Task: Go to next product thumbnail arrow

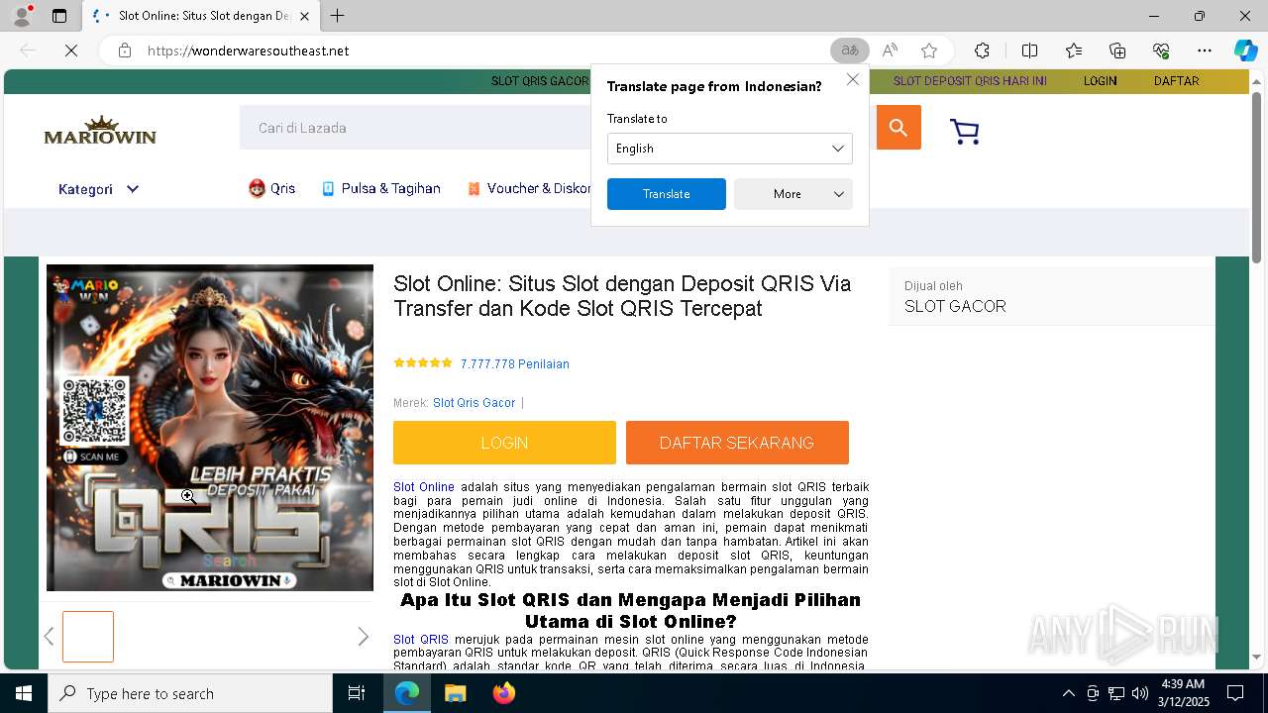Action: click(x=363, y=637)
